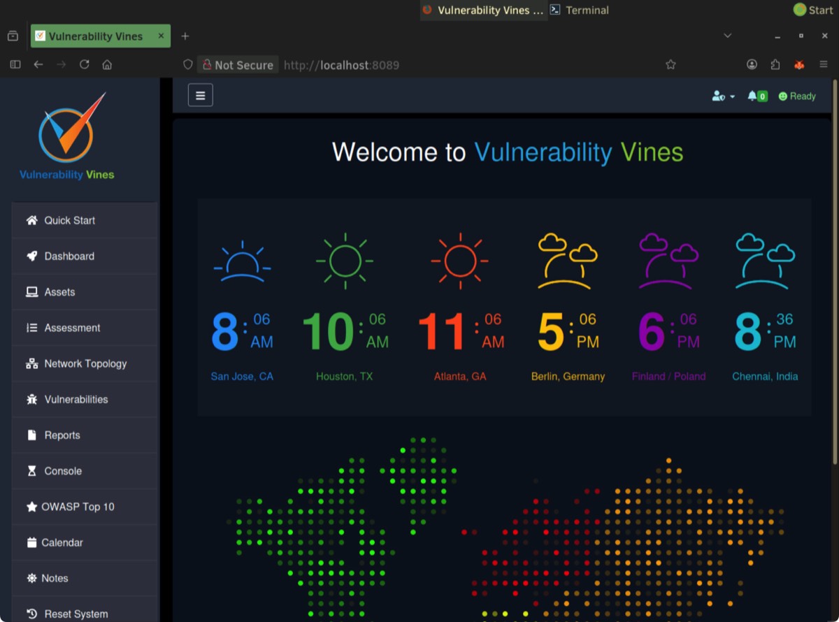Click Reset System in sidebar

point(76,614)
